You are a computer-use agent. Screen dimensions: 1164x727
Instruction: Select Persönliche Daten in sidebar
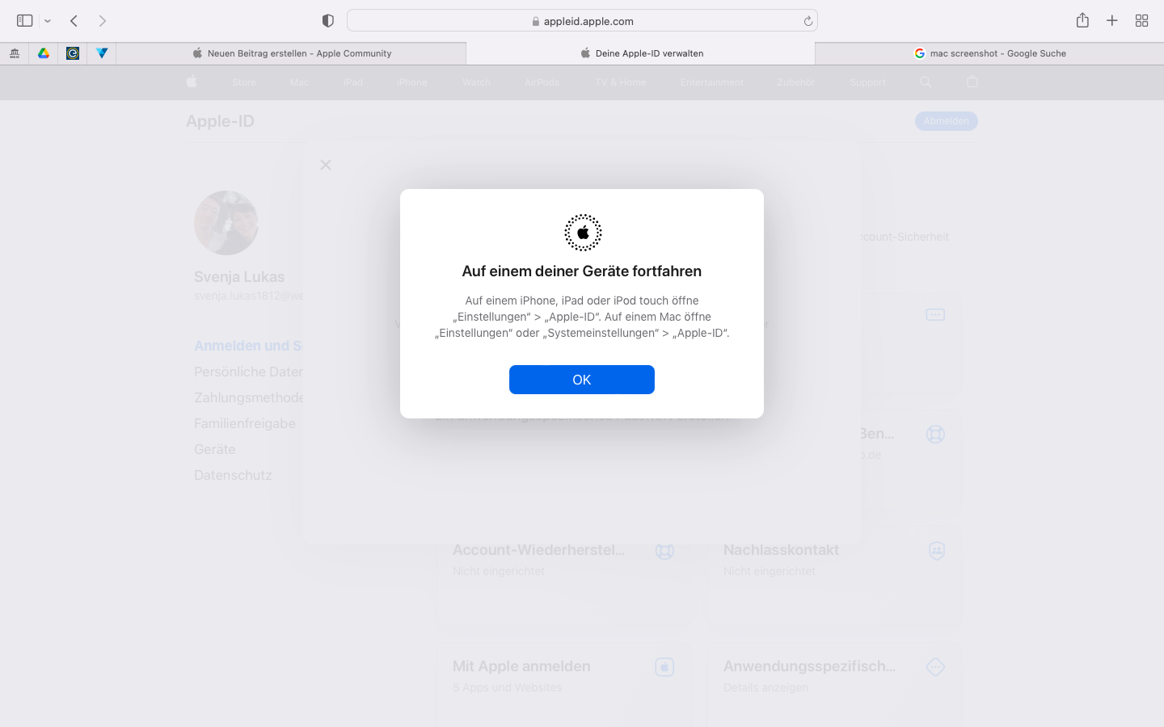click(x=248, y=372)
